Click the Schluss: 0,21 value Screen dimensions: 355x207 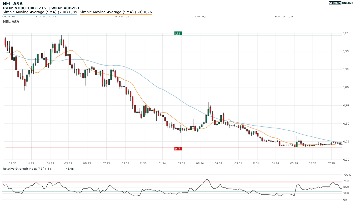coord(284,17)
